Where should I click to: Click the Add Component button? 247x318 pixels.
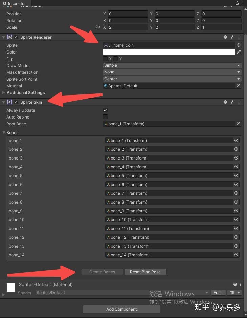[121, 309]
